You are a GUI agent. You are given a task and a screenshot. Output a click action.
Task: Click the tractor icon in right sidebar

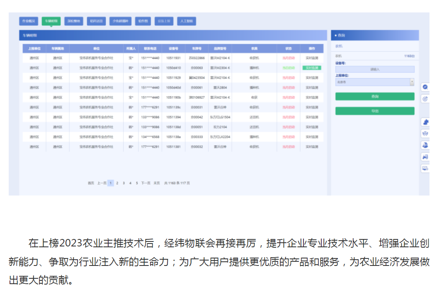[425, 157]
